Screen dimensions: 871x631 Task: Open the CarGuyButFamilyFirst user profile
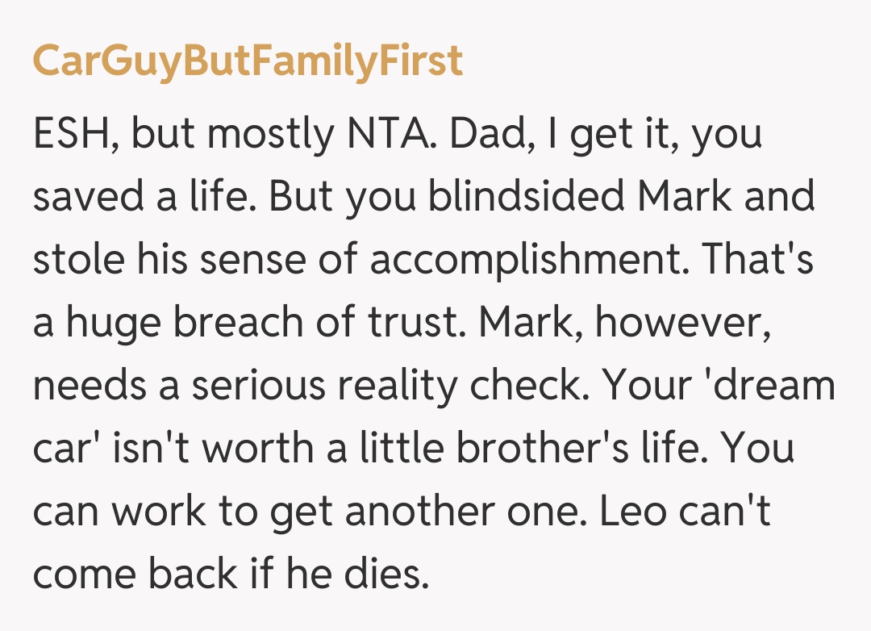pyautogui.click(x=248, y=61)
